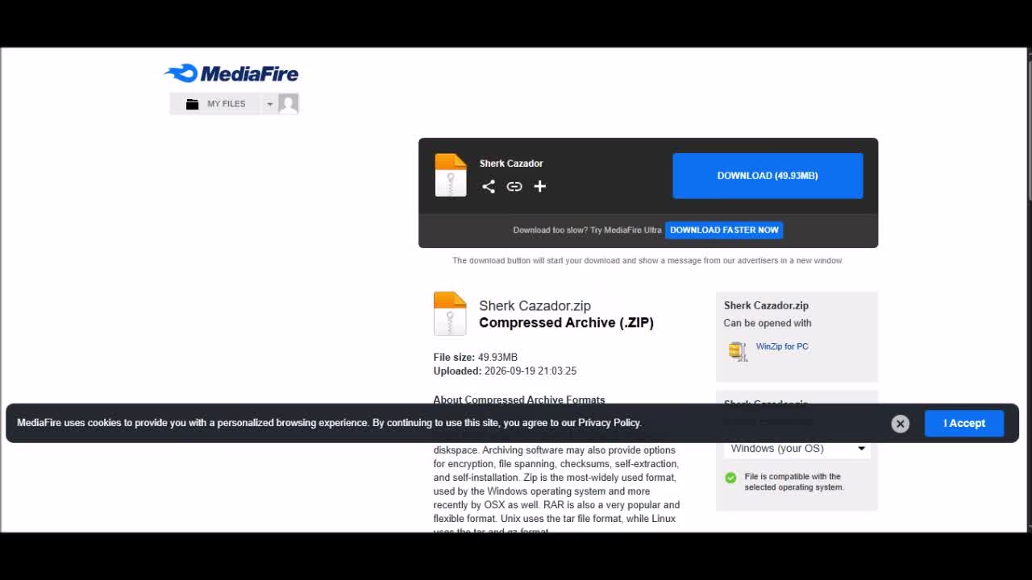Open the Privacy Policy link
The width and height of the screenshot is (1032, 580).
(x=610, y=423)
